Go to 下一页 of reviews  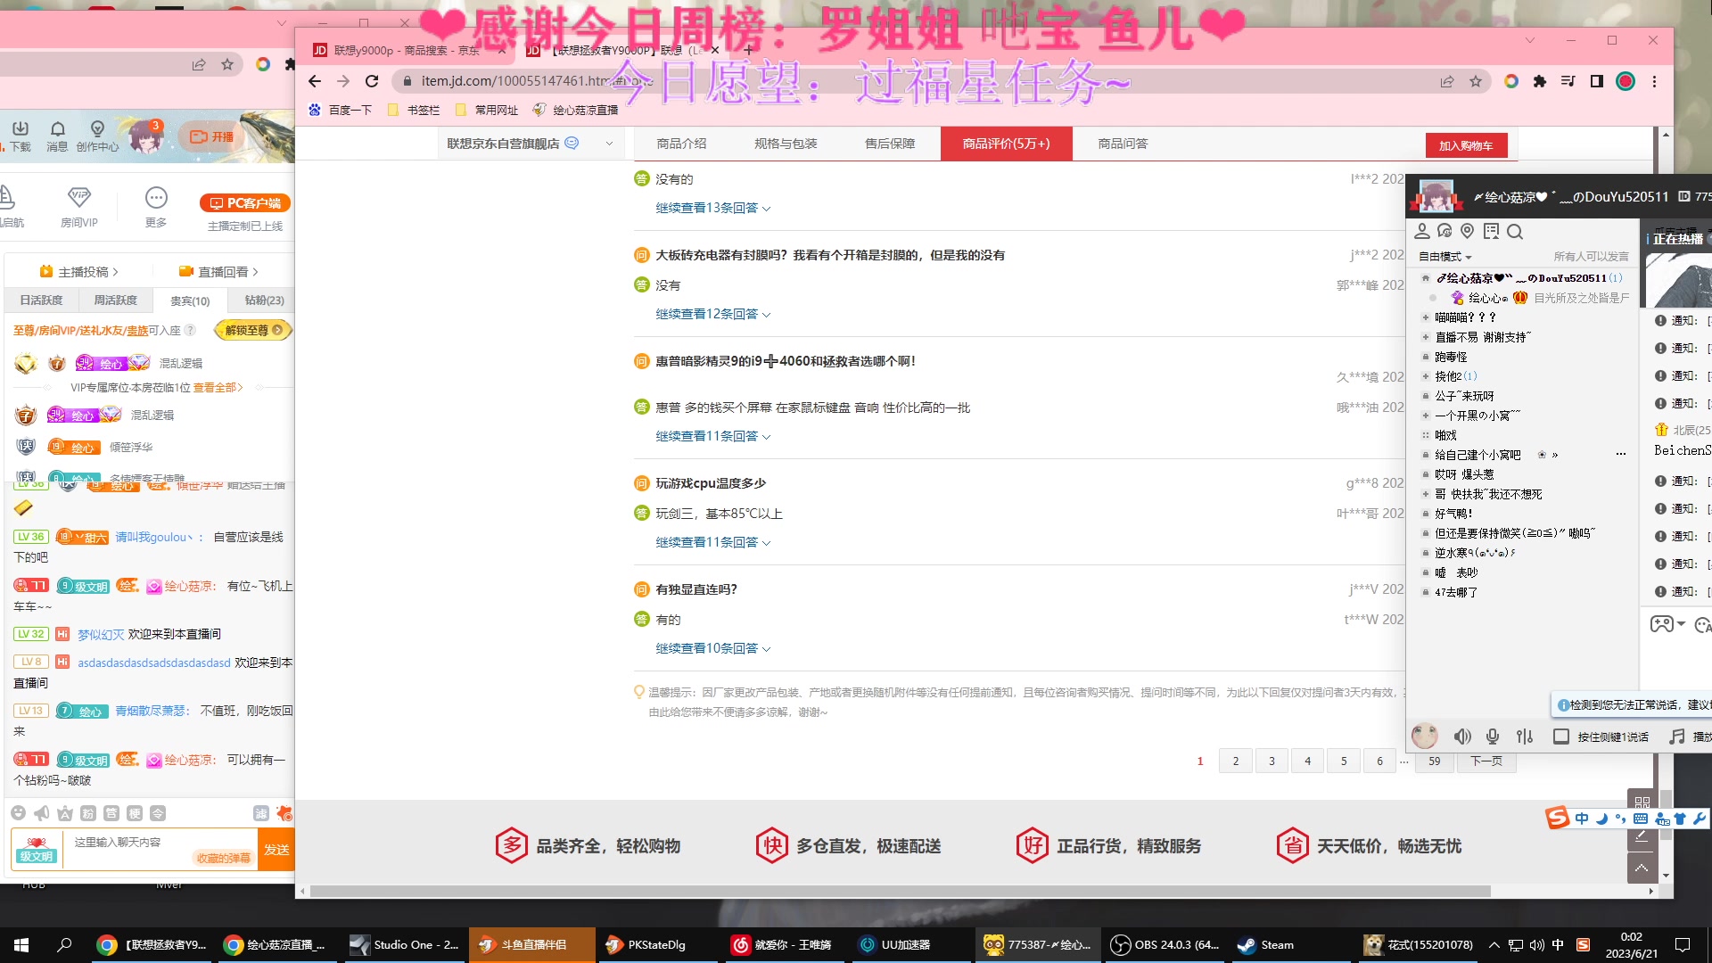[x=1486, y=761]
